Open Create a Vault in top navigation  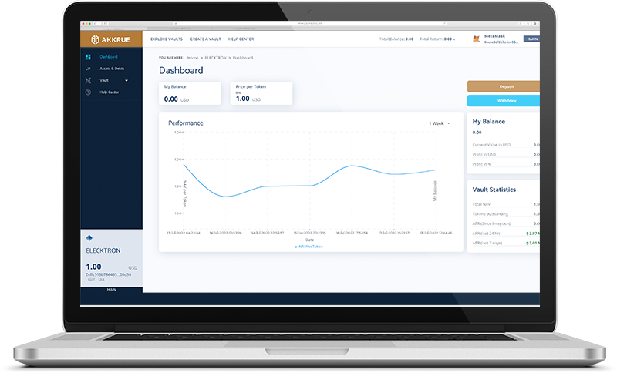205,39
